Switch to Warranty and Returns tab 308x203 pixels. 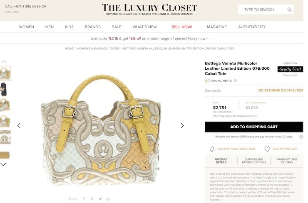287,161
